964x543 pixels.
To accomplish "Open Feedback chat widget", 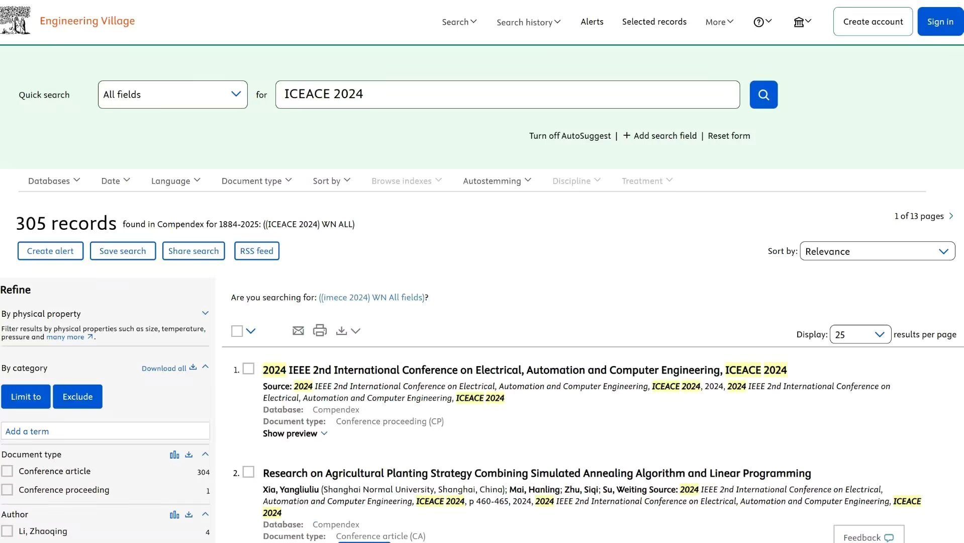I will pyautogui.click(x=869, y=537).
